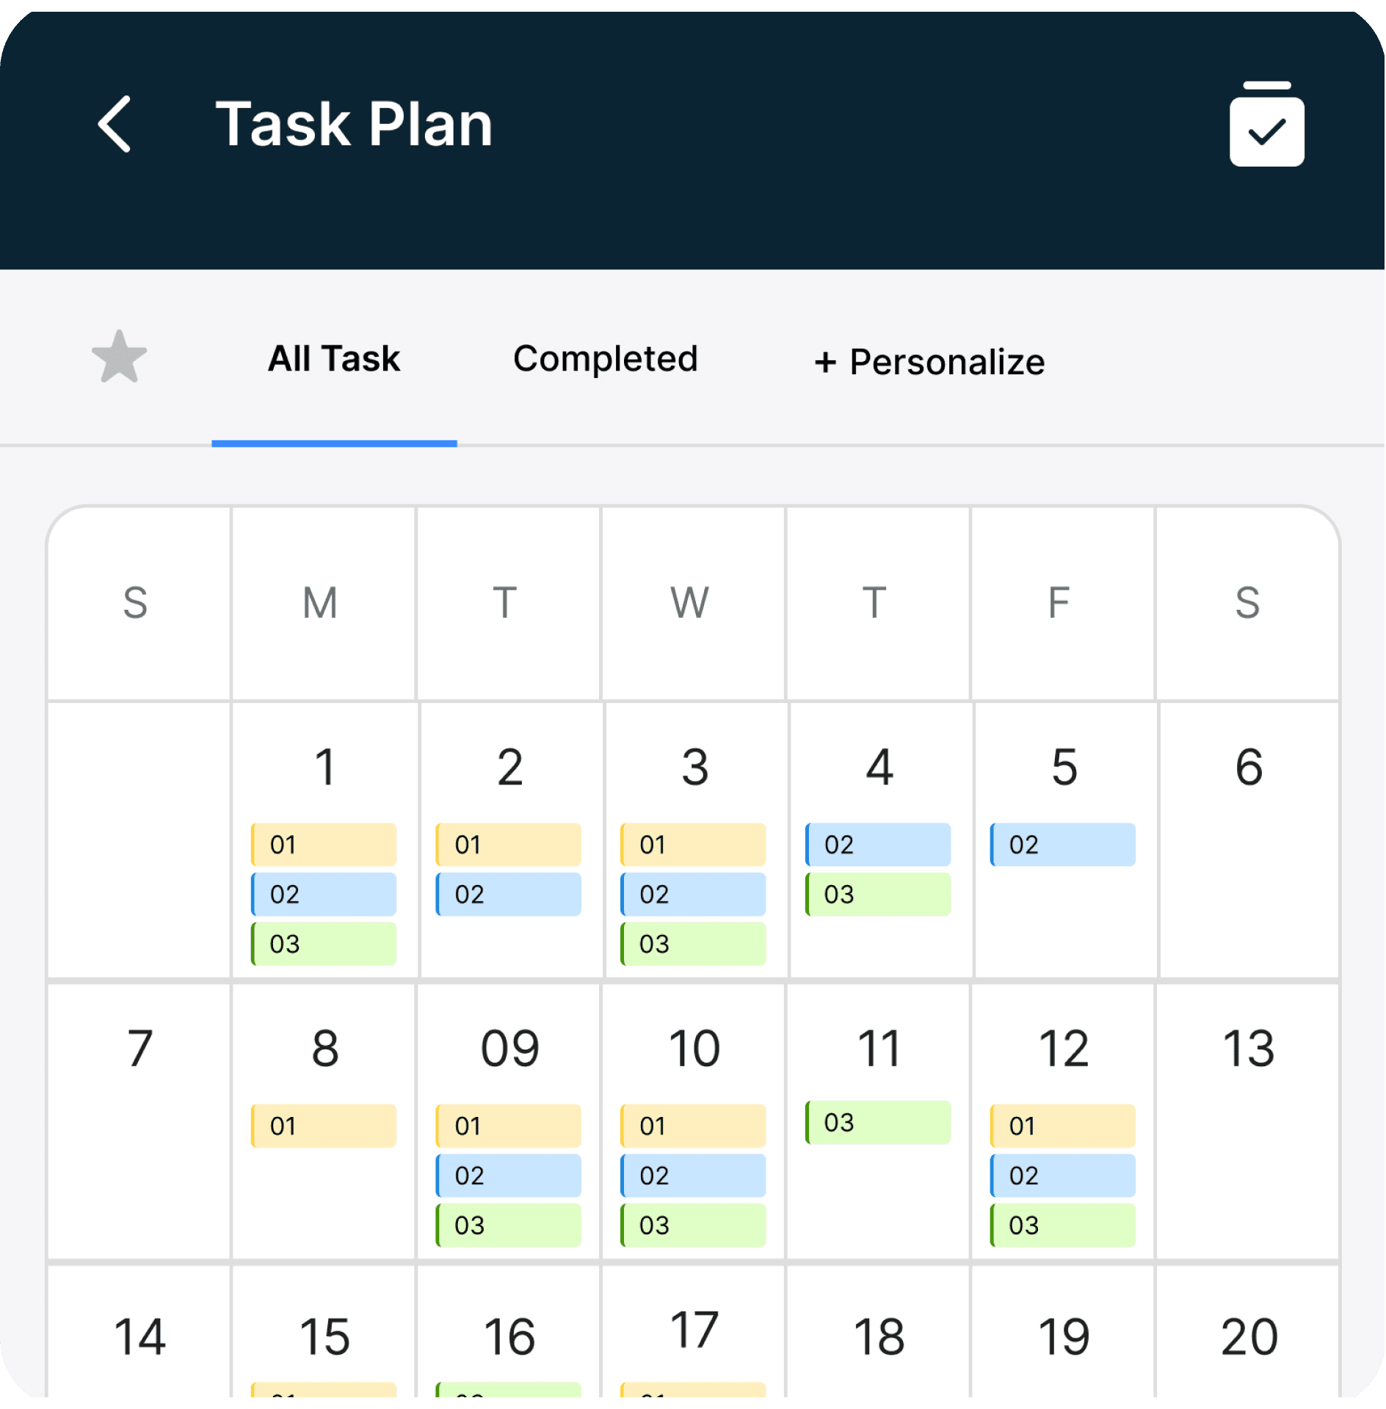
Task: Select task 01 on day 1
Action: [x=322, y=845]
